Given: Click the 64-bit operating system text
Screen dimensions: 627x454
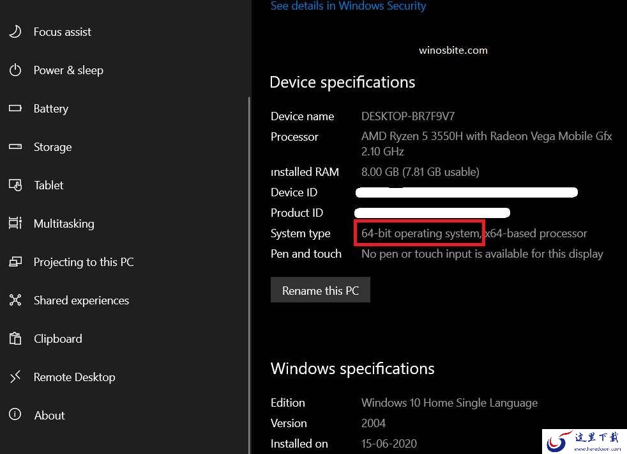Looking at the screenshot, I should pos(421,233).
